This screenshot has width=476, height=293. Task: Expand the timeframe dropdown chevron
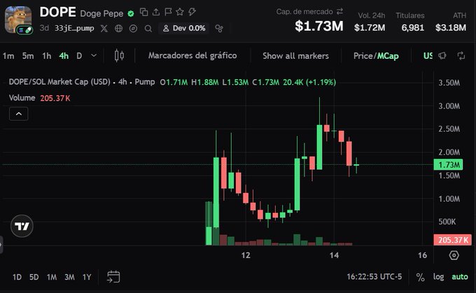(x=94, y=55)
